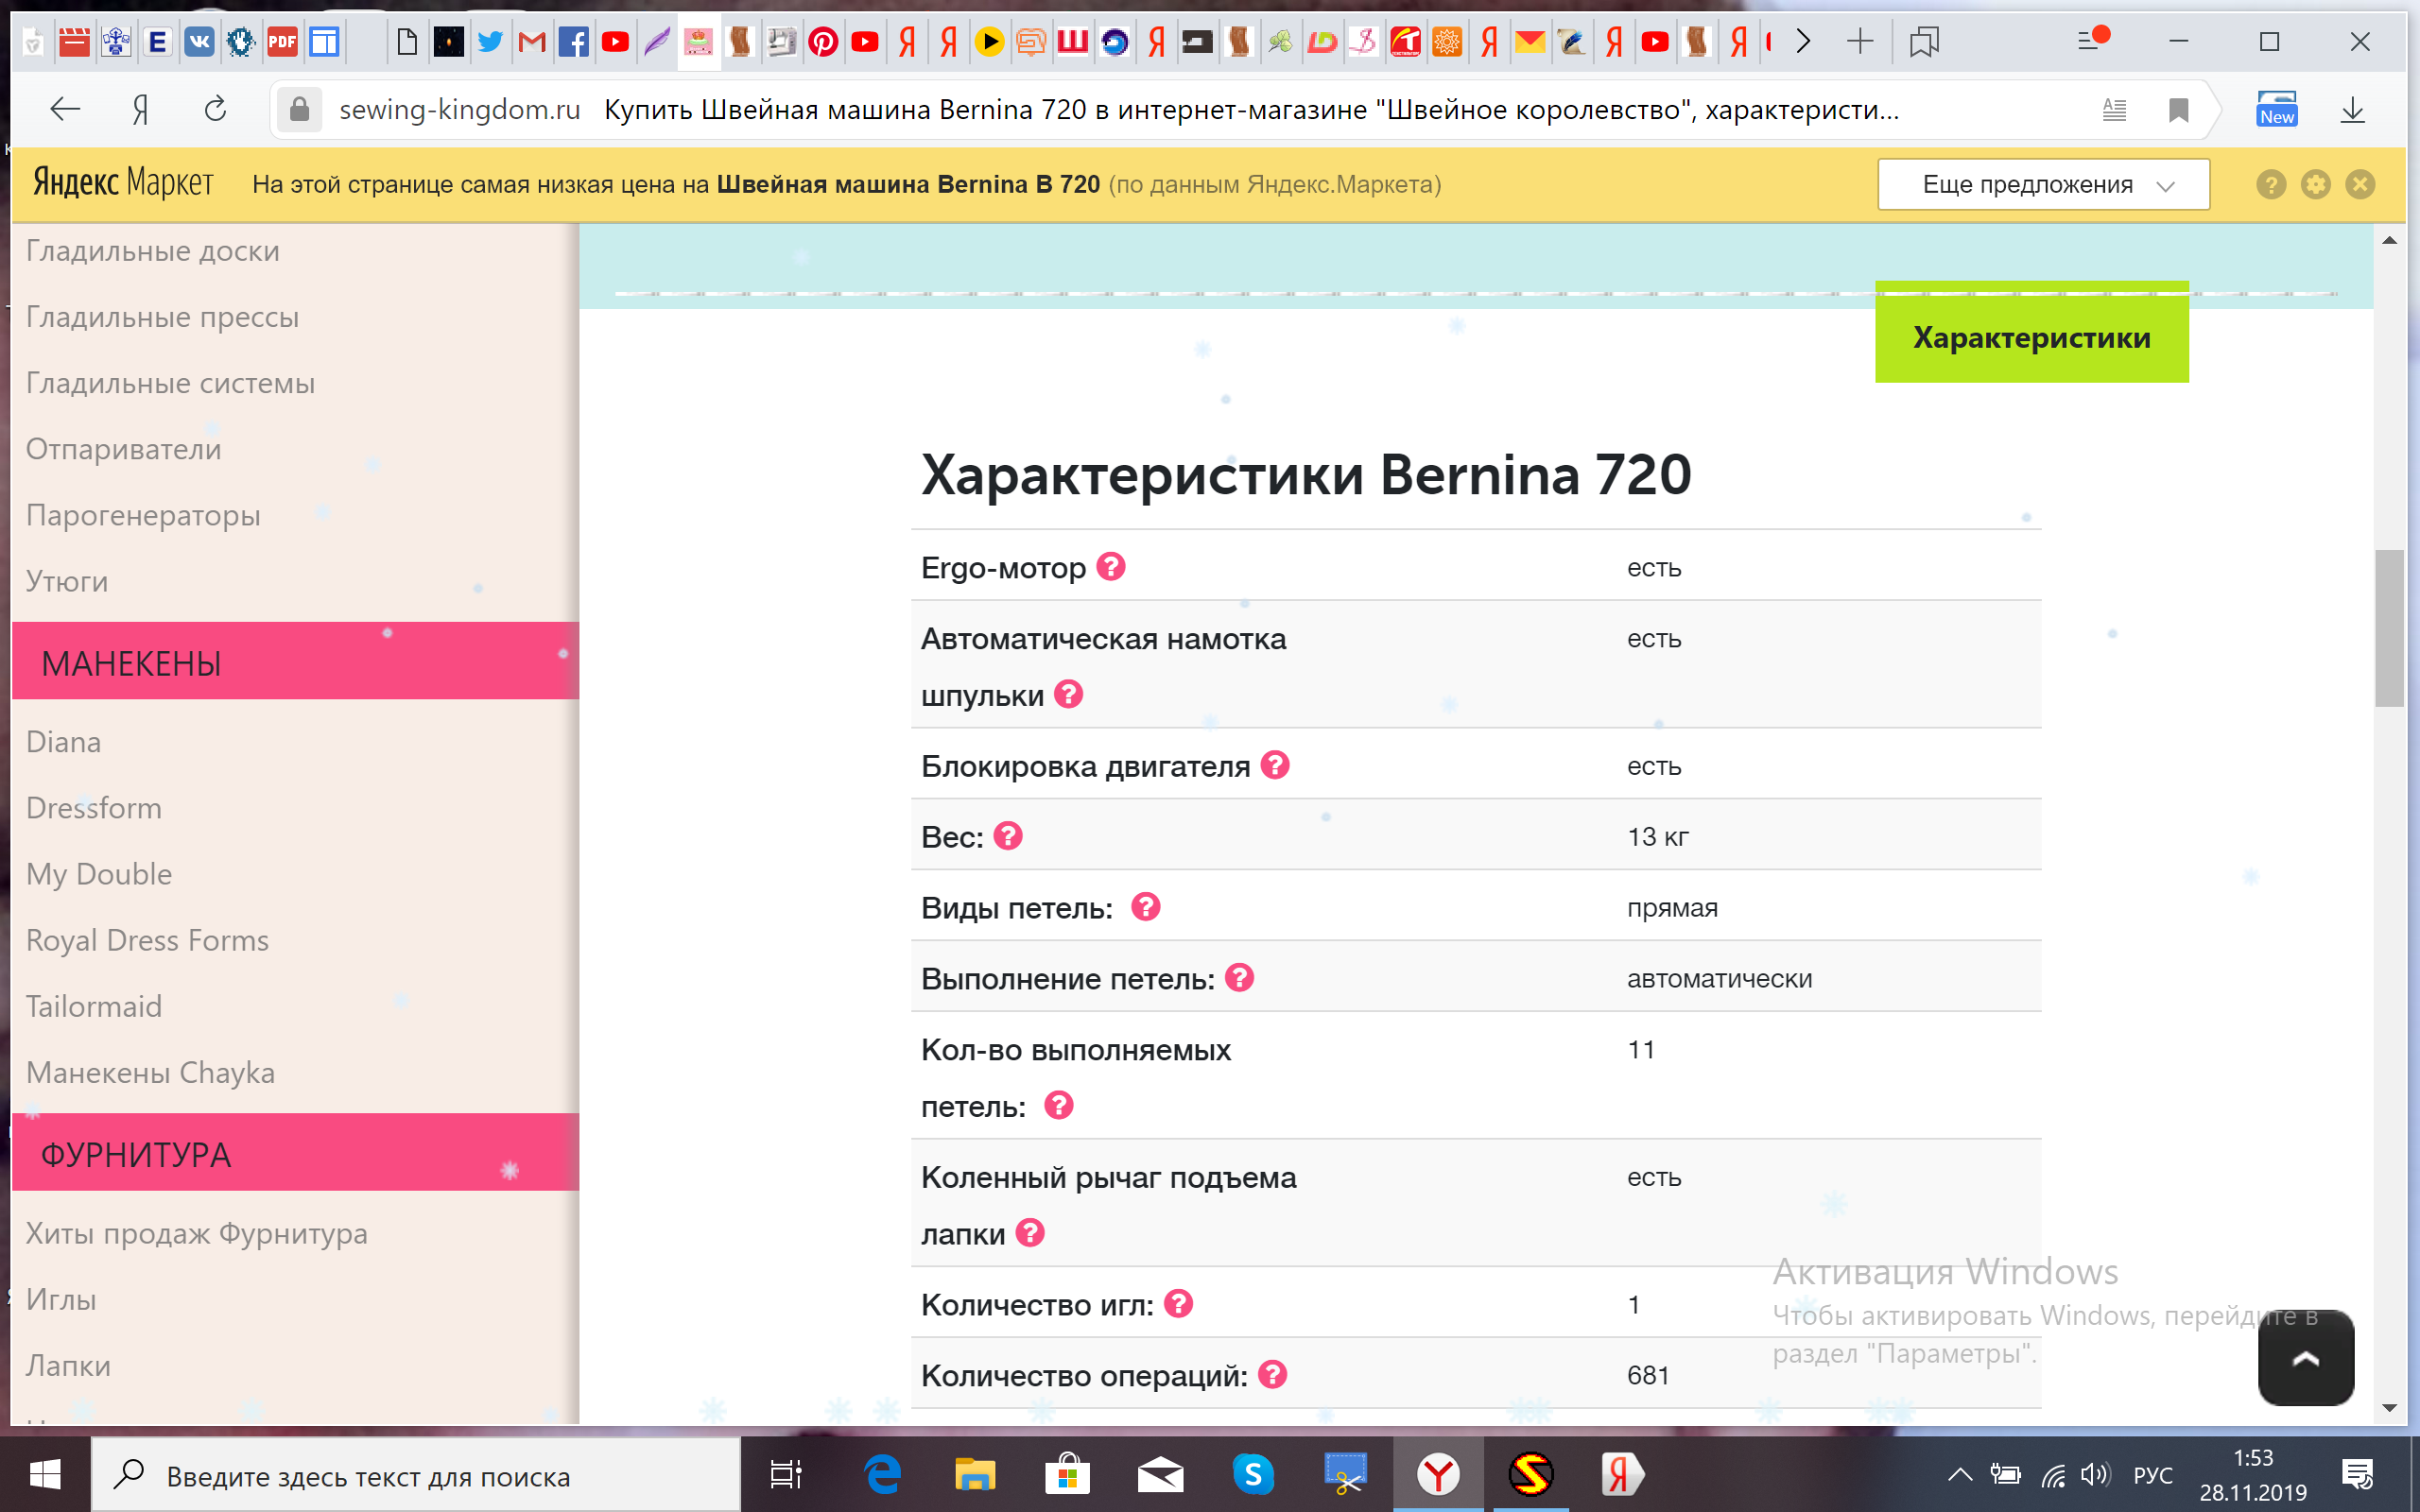This screenshot has height=1512, width=2420.
Task: Show help for Кол-во выполняемых петель
Action: [1059, 1105]
